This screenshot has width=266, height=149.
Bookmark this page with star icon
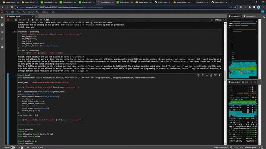click(x=235, y=7)
